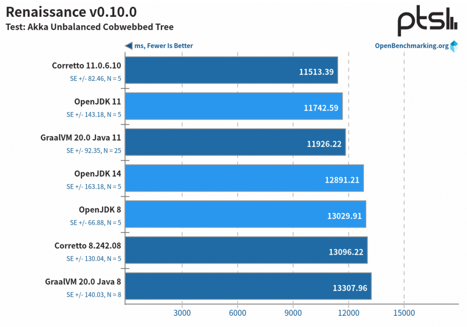467x327 pixels.
Task: Select the OpenJDK 11 result bar
Action: click(x=233, y=106)
